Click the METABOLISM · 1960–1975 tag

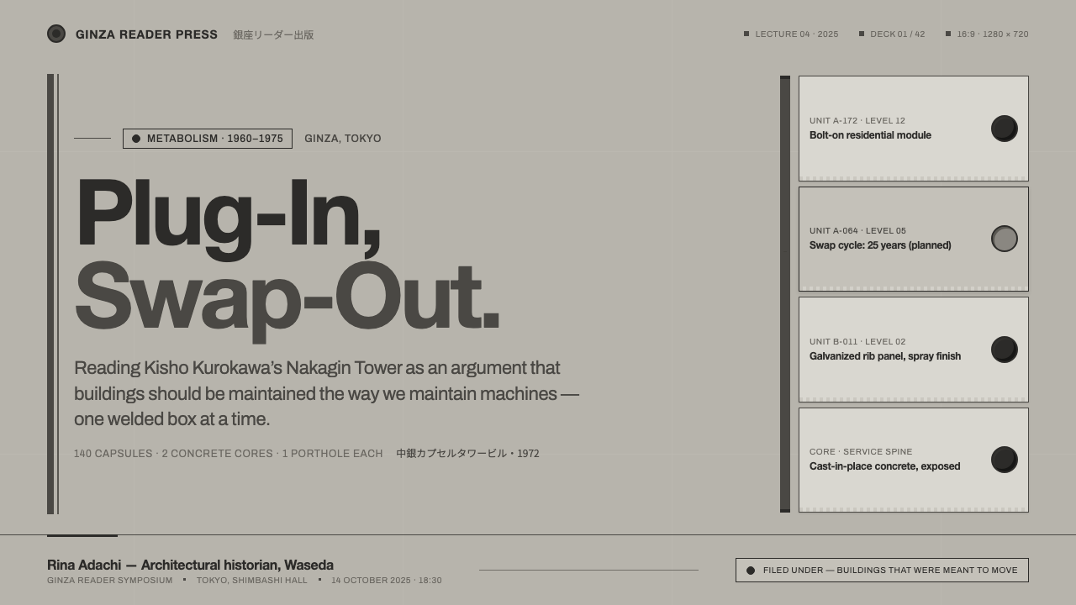click(208, 139)
